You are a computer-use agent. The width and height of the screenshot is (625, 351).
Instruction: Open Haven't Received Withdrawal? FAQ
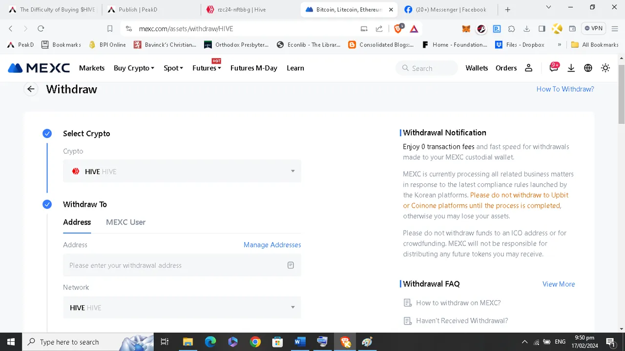(462, 321)
